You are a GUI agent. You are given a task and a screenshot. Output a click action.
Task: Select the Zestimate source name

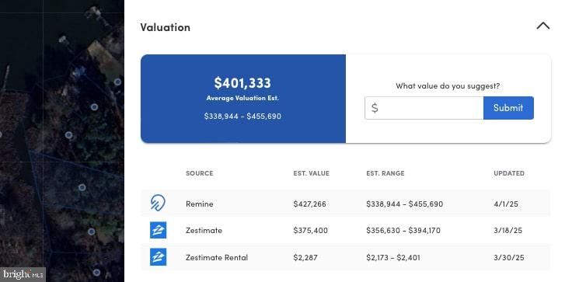(204, 230)
